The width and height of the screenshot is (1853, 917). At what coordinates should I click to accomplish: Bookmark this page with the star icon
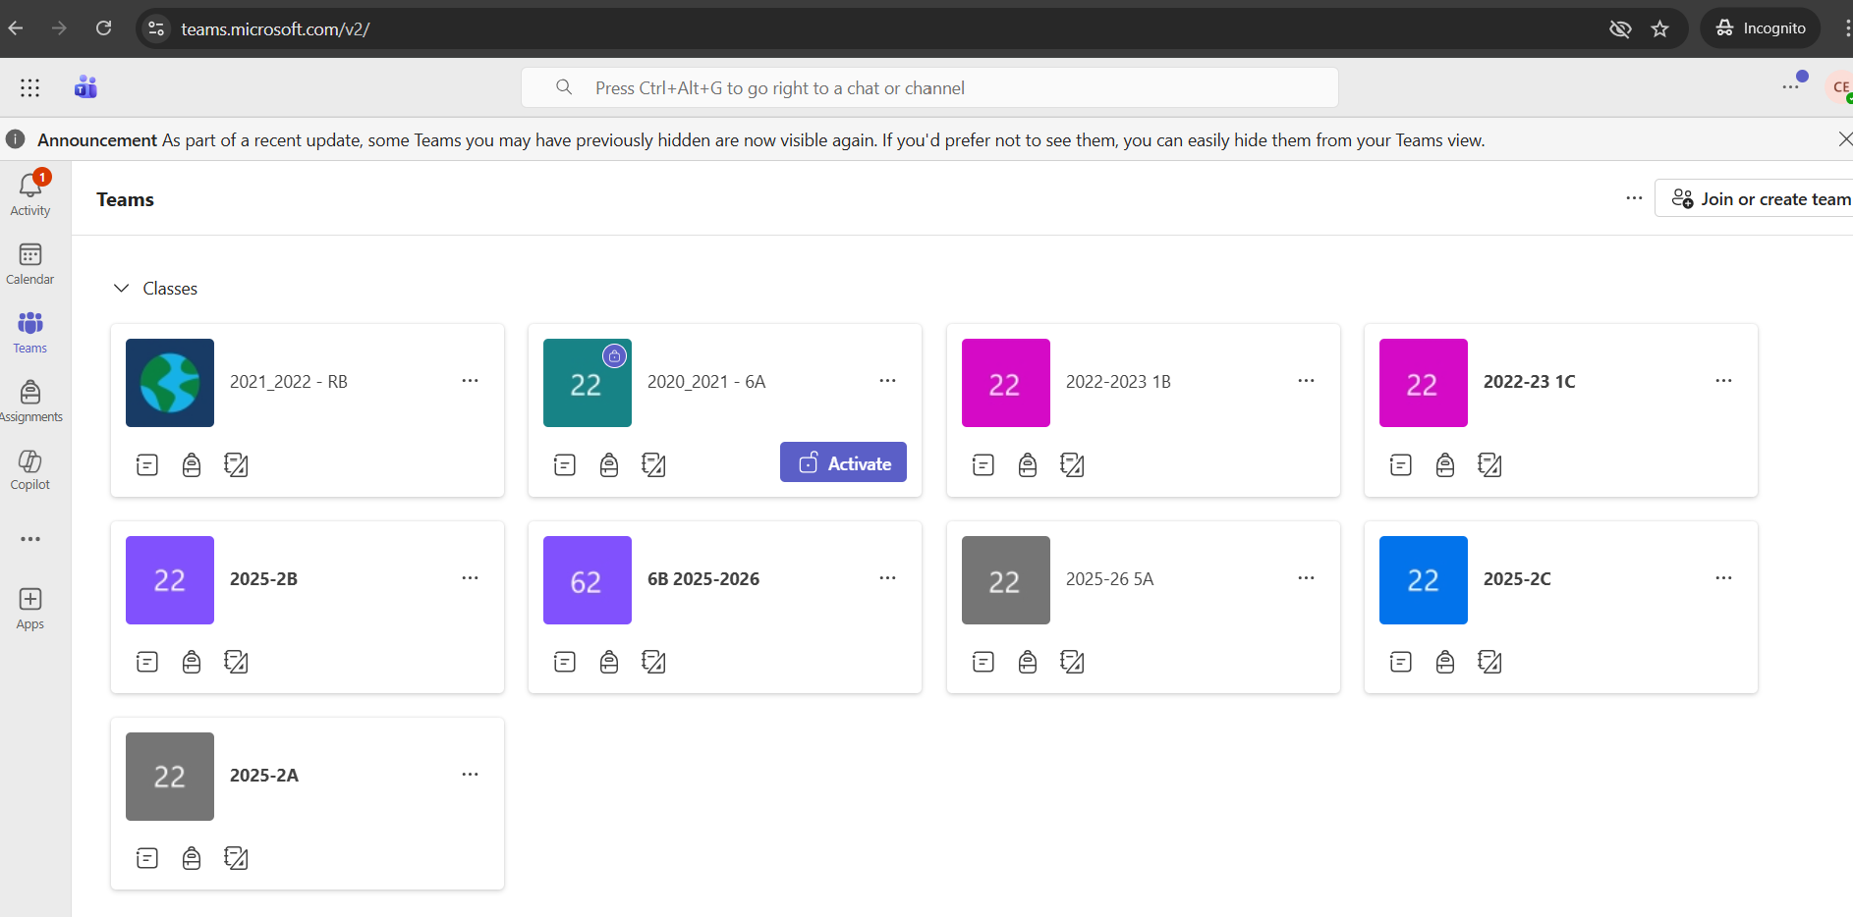1660,28
